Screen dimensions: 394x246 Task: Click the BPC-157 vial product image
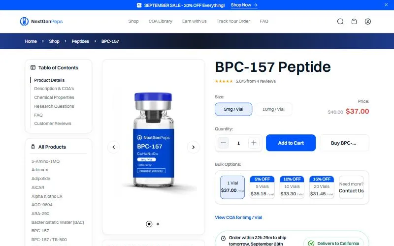tap(153, 140)
